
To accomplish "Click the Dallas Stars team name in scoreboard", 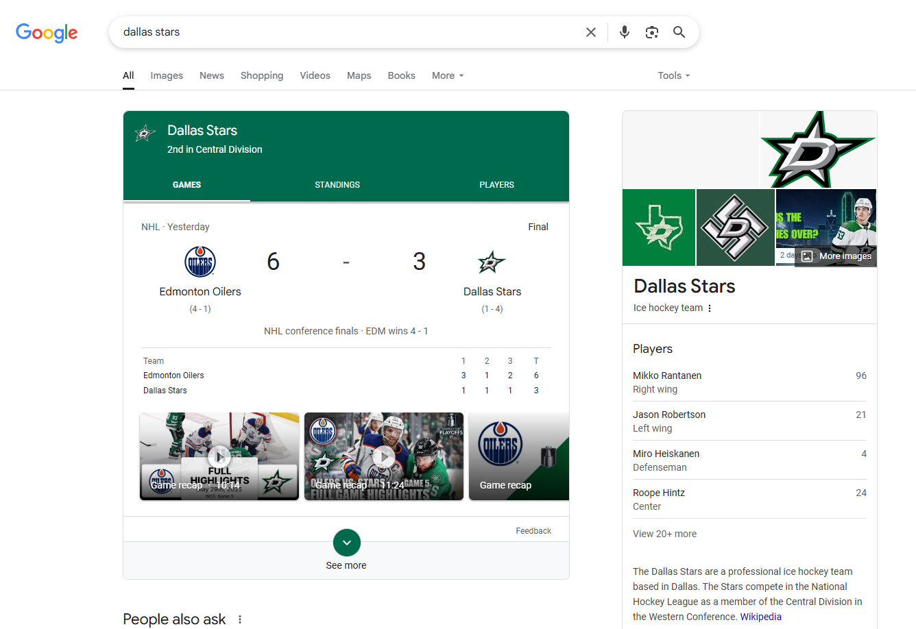I will coord(492,291).
